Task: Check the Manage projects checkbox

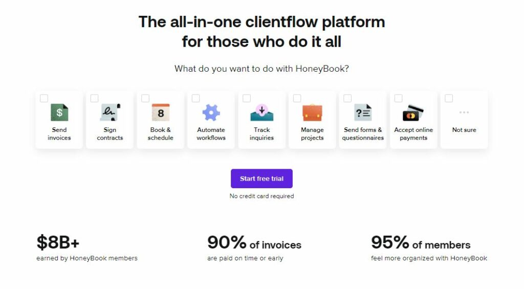Action: [x=297, y=98]
